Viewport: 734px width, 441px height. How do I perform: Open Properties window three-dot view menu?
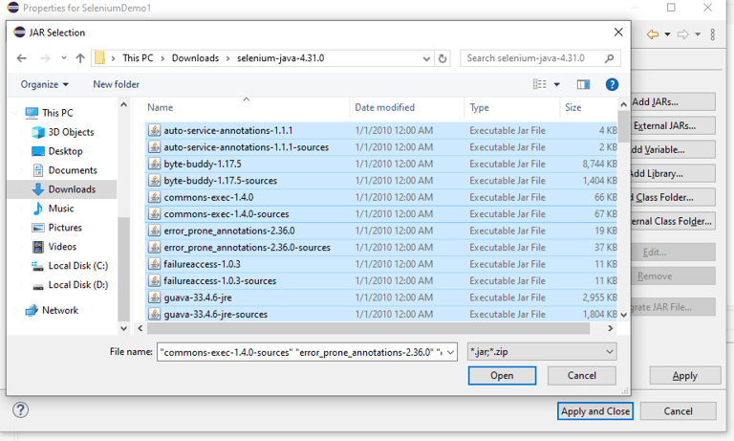coord(712,34)
